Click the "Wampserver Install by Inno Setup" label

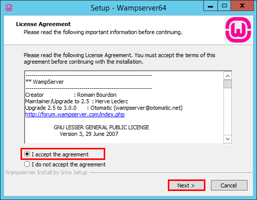pos(46,172)
